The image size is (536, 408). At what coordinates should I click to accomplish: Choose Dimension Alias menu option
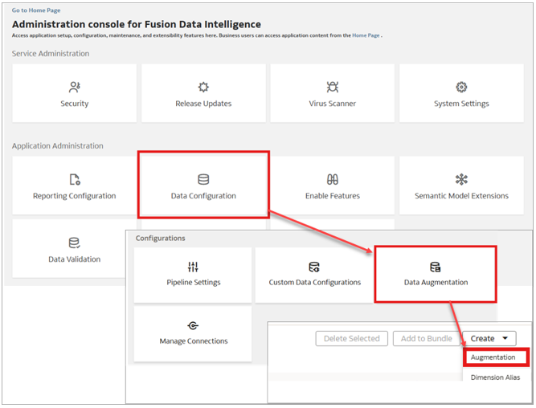tap(495, 377)
